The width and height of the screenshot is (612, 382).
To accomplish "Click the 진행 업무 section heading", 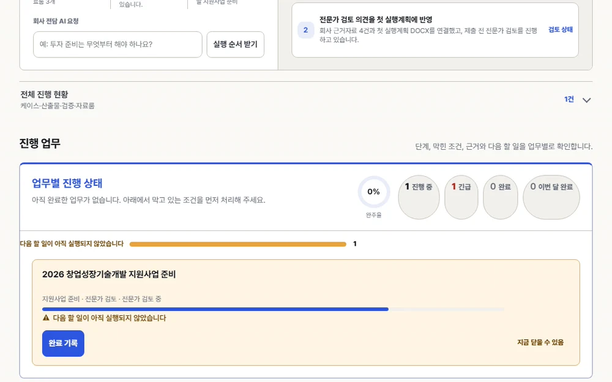I will click(40, 144).
